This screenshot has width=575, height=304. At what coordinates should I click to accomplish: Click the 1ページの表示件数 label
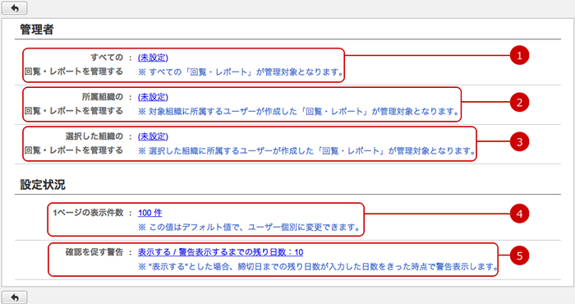pos(88,213)
